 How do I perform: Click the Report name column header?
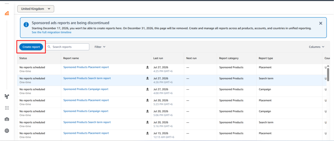click(71, 58)
